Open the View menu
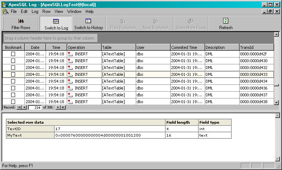This screenshot has height=170, width=282. click(59, 12)
